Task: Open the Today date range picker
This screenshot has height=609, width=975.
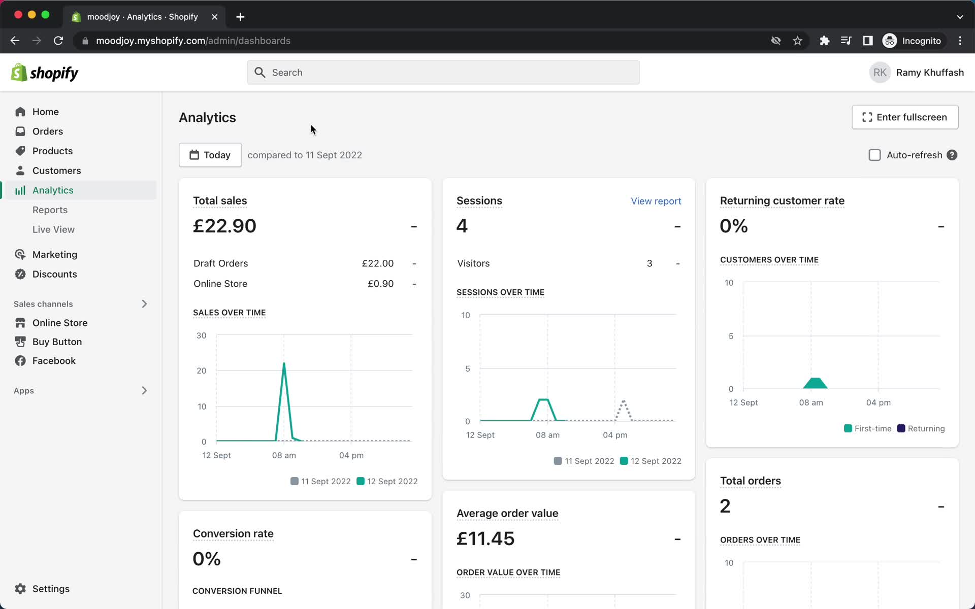Action: click(x=210, y=155)
